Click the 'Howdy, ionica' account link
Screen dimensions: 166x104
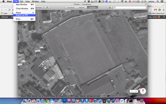click(154, 17)
